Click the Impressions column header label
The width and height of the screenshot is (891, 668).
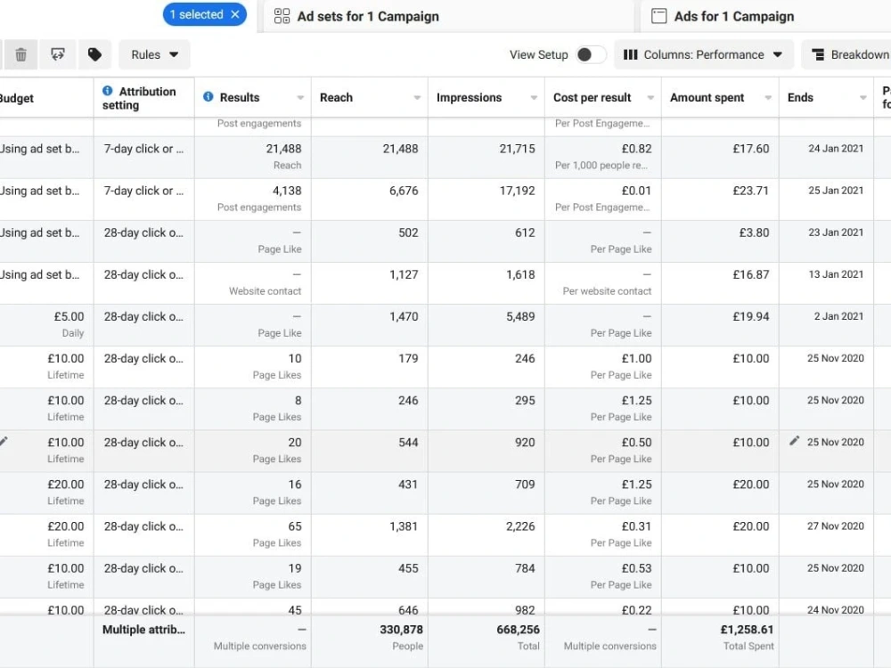point(469,97)
